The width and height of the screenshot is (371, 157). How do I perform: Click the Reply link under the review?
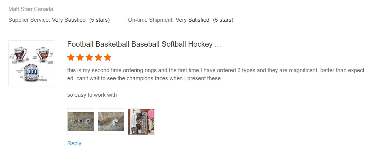coord(74,143)
